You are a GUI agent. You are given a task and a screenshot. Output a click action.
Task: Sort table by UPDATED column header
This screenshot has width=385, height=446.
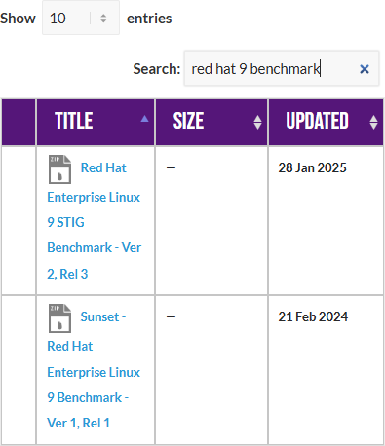(x=326, y=122)
